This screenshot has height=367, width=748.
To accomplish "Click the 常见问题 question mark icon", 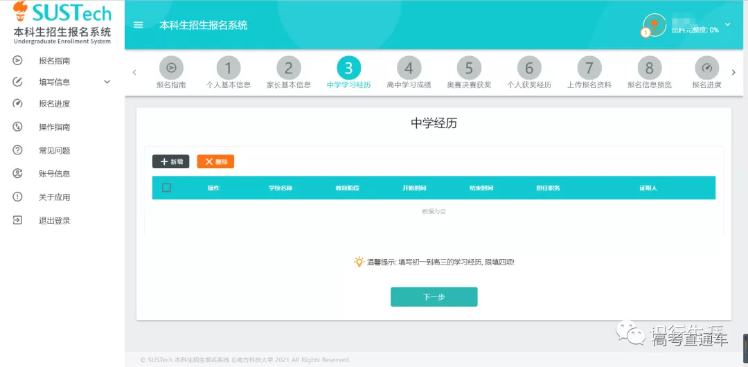I will pyautogui.click(x=17, y=150).
